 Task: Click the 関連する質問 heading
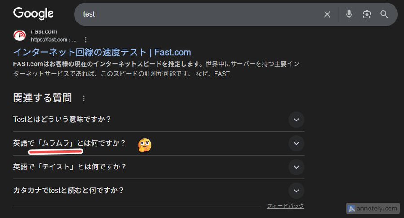pos(43,98)
